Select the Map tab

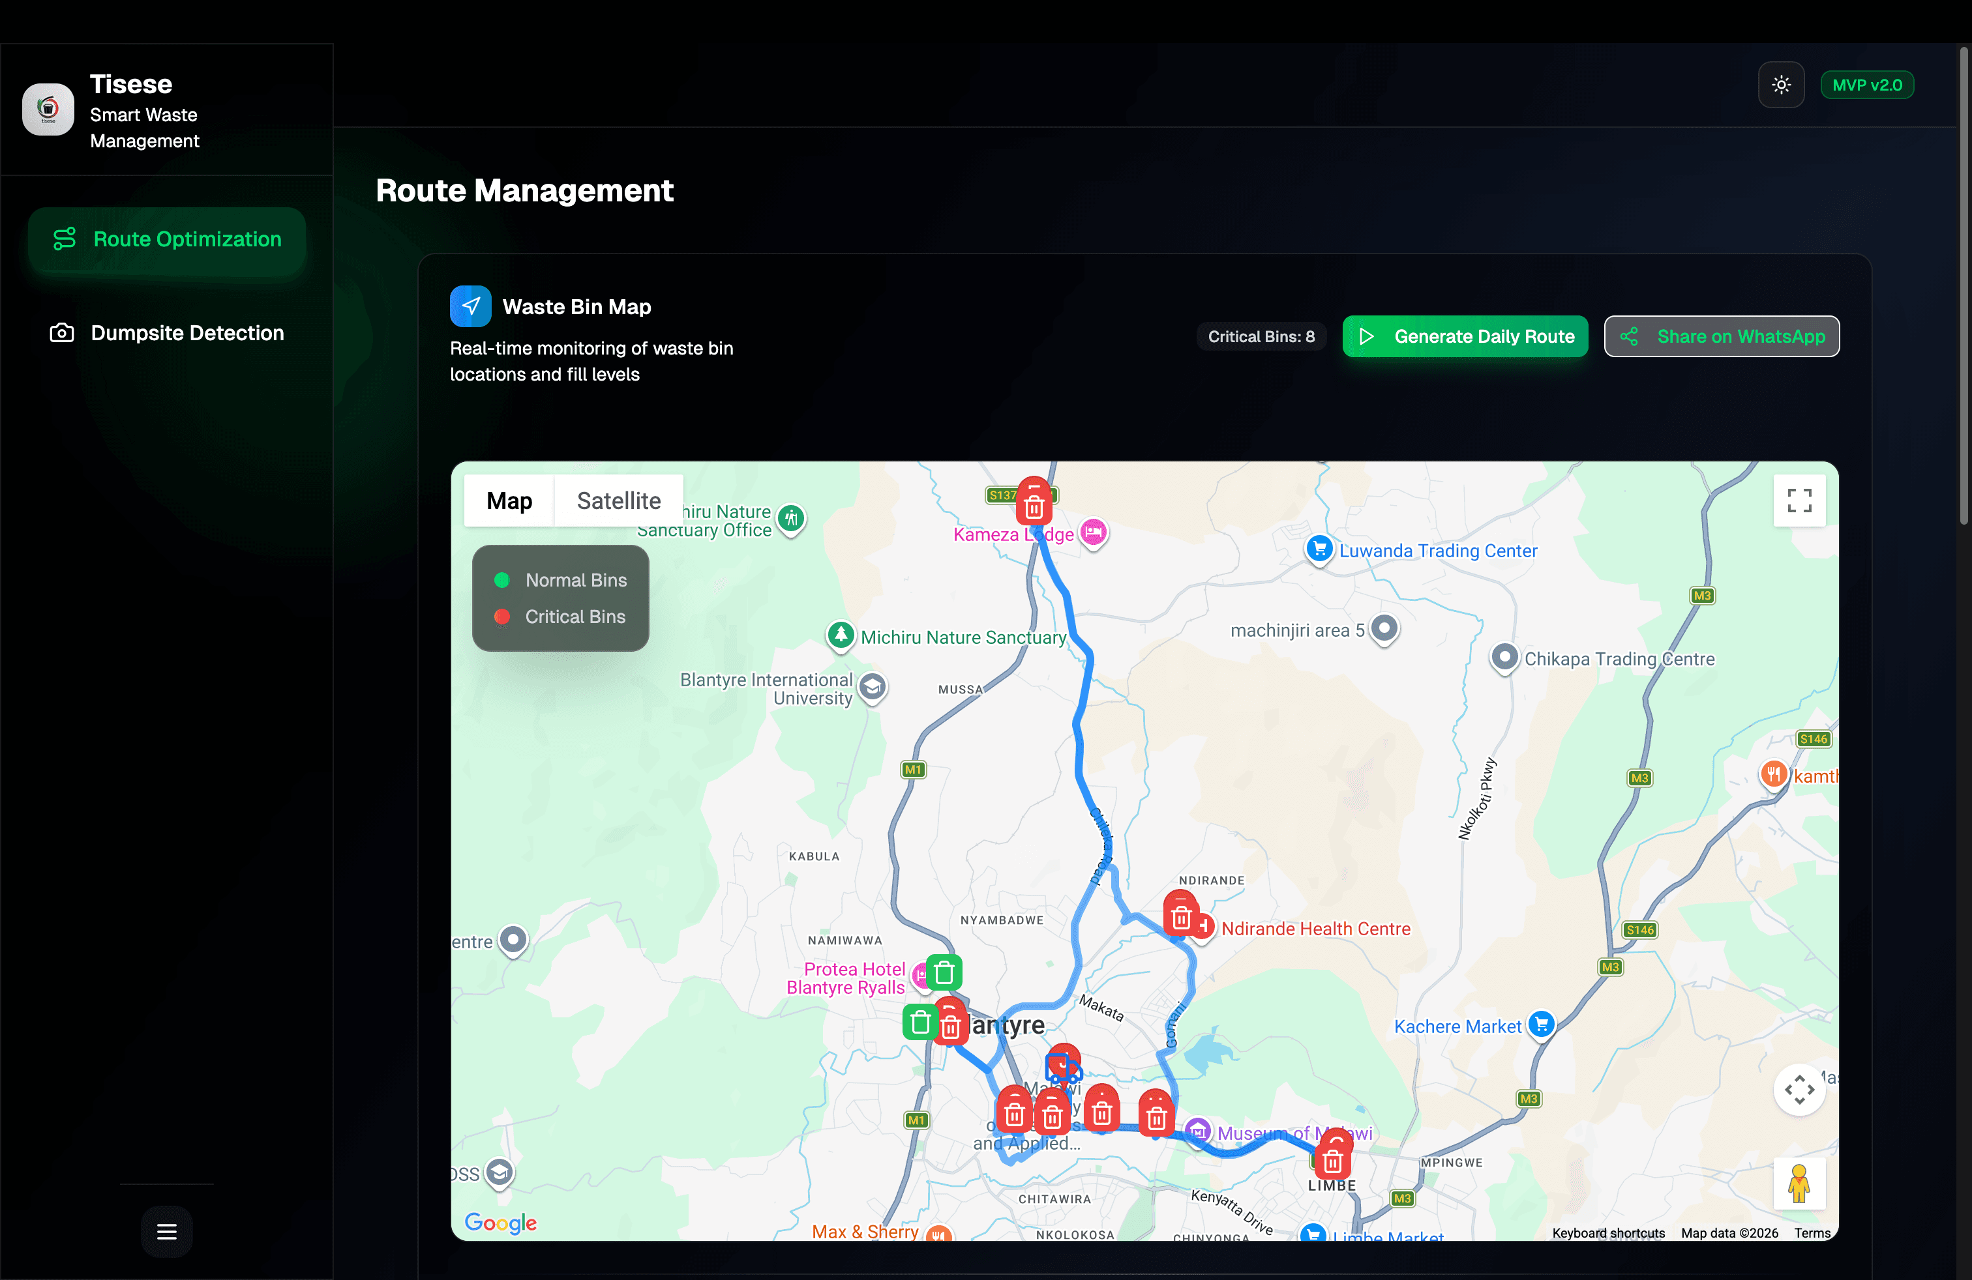tap(509, 500)
